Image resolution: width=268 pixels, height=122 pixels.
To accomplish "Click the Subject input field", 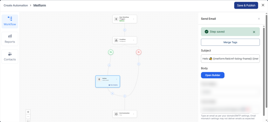I will (x=230, y=59).
